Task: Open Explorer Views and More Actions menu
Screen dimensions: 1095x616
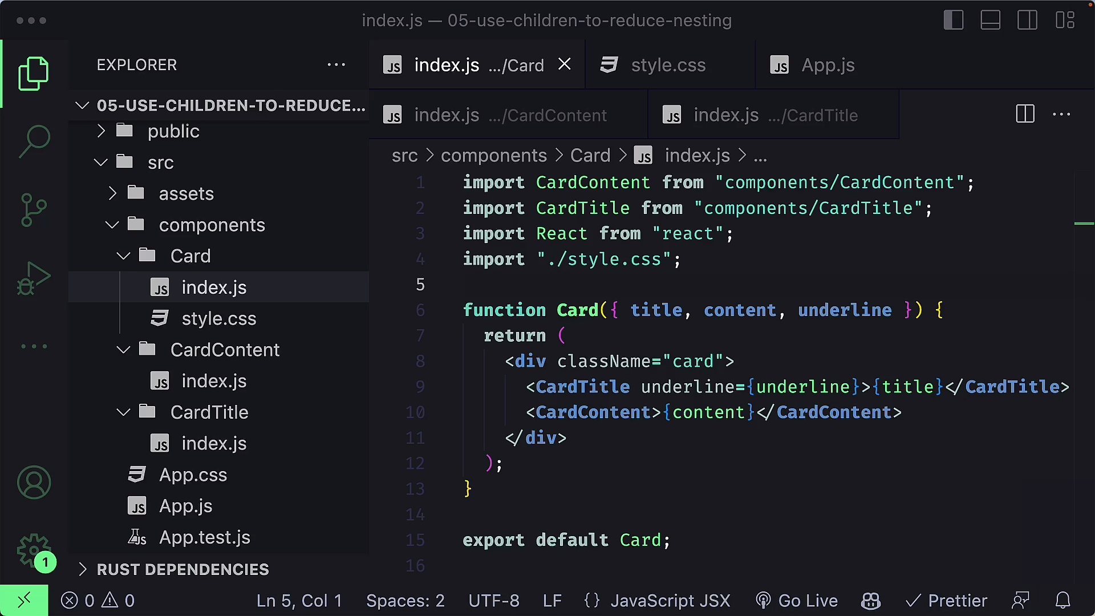Action: 336,64
